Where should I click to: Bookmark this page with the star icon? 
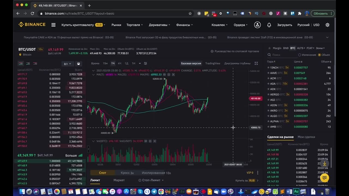[x=190, y=13]
